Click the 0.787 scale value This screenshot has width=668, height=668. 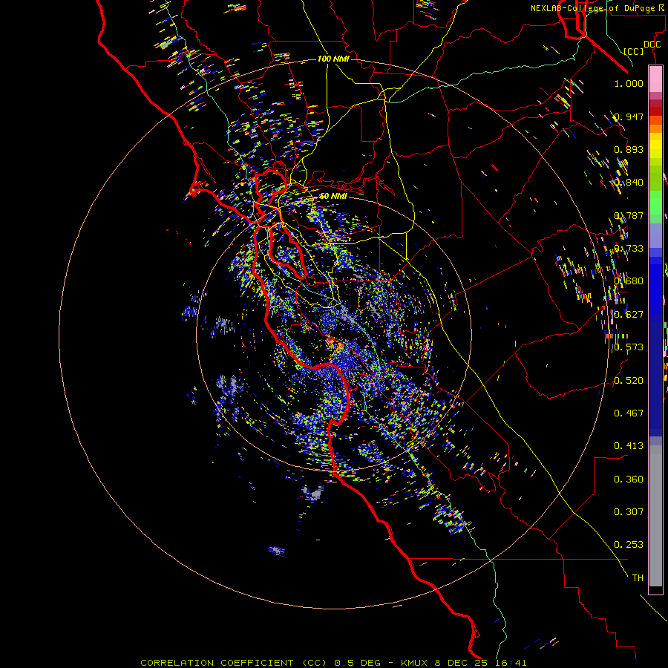(x=629, y=215)
